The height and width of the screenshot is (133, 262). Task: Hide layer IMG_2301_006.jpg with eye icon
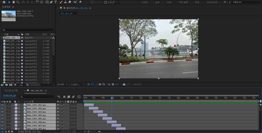click(x=2, y=122)
